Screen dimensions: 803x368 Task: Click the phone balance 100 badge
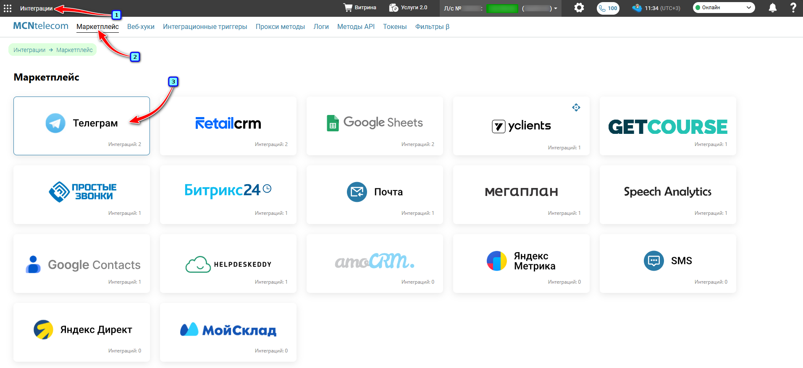(x=608, y=8)
